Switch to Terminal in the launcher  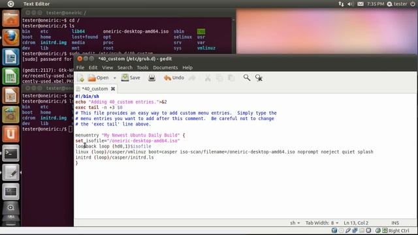click(x=10, y=153)
